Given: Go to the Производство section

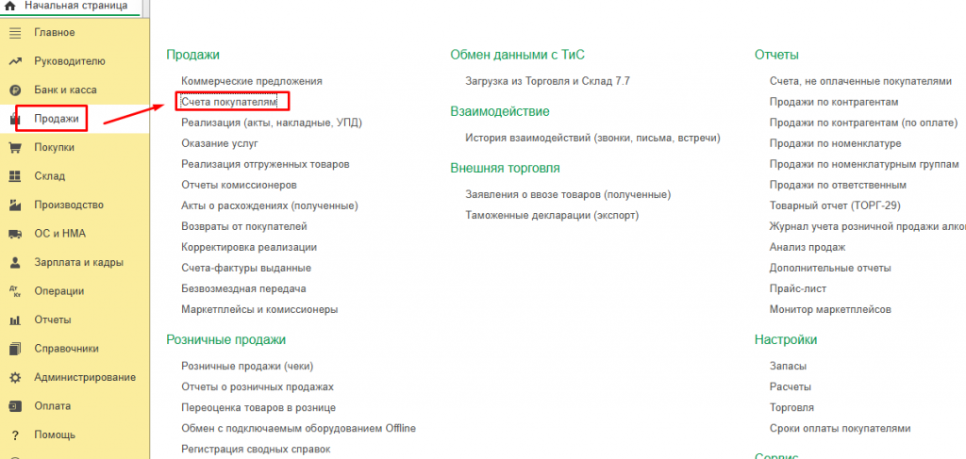Looking at the screenshot, I should click(x=69, y=205).
